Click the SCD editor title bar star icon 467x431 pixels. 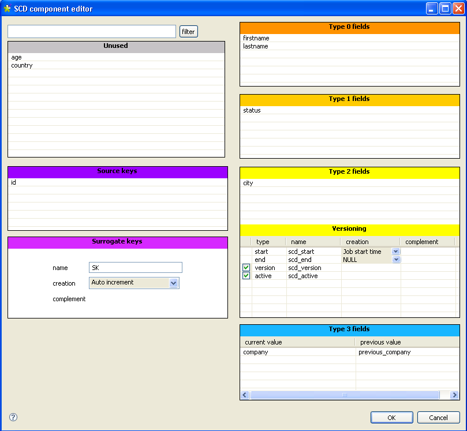7,9
